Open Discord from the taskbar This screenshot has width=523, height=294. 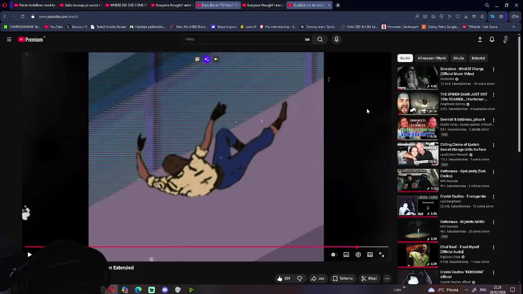coord(165,290)
